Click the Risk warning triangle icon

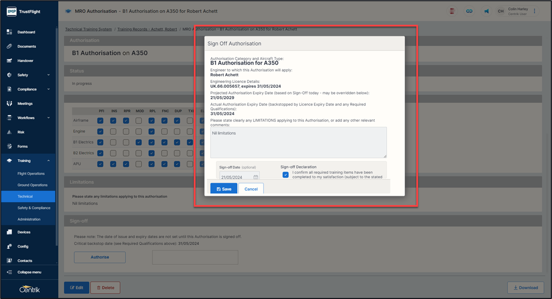tap(9, 132)
